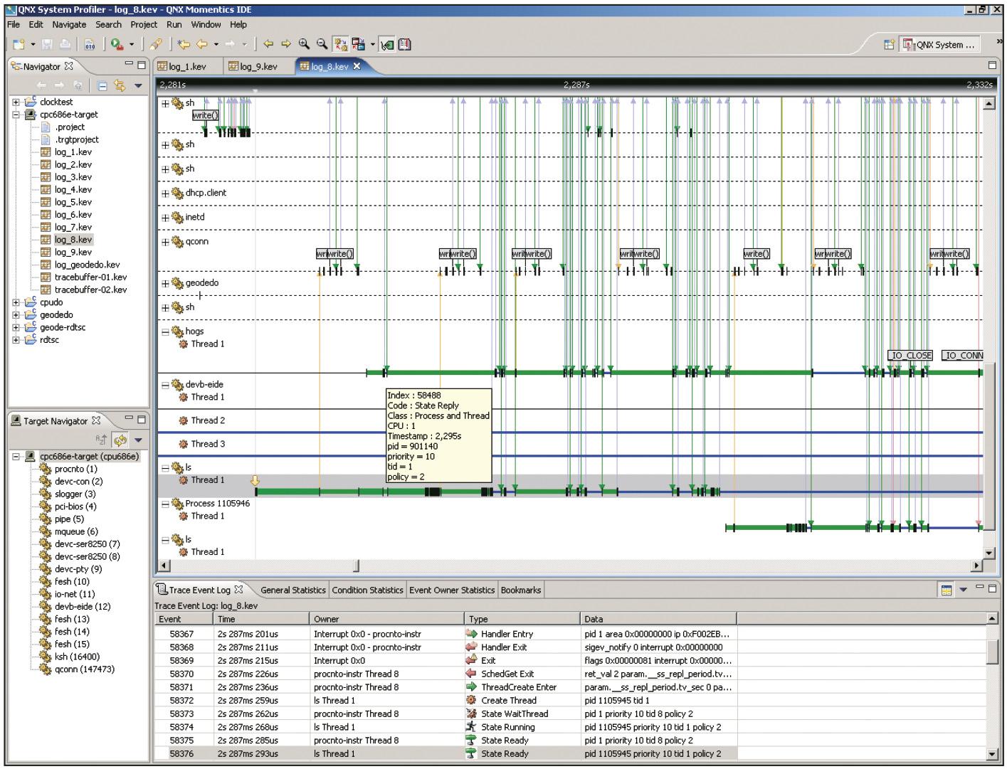Viewport: 1007px width, 769px height.
Task: Click timeline horizontal scrollbar thumb
Action: (x=356, y=566)
